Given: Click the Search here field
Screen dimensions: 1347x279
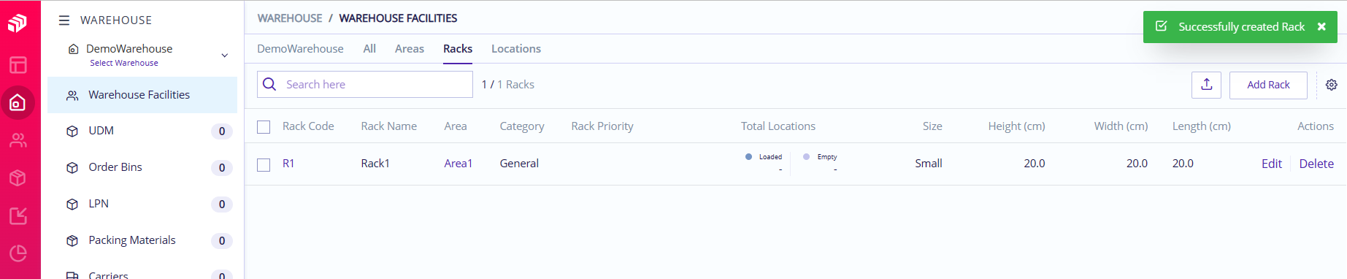Looking at the screenshot, I should click(x=365, y=85).
